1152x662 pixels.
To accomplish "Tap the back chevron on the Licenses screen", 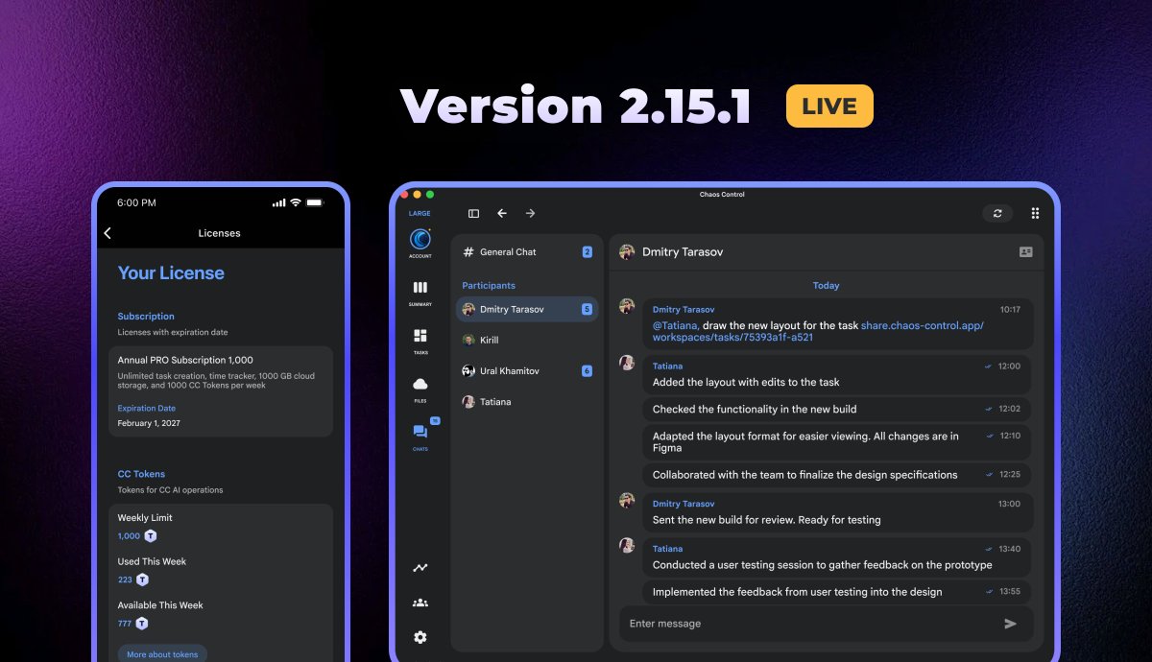I will [108, 233].
